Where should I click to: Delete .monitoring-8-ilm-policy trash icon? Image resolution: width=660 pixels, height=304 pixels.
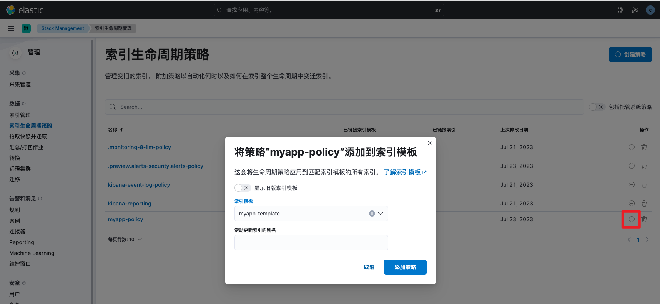click(x=644, y=147)
